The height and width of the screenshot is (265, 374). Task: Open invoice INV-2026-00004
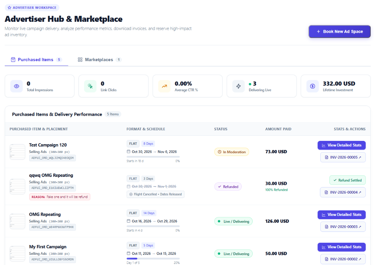[343, 192]
